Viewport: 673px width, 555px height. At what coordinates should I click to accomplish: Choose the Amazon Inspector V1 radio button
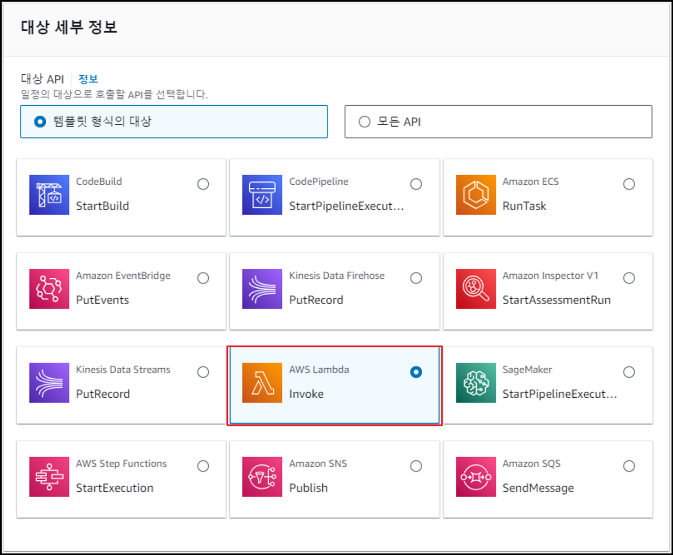[629, 278]
